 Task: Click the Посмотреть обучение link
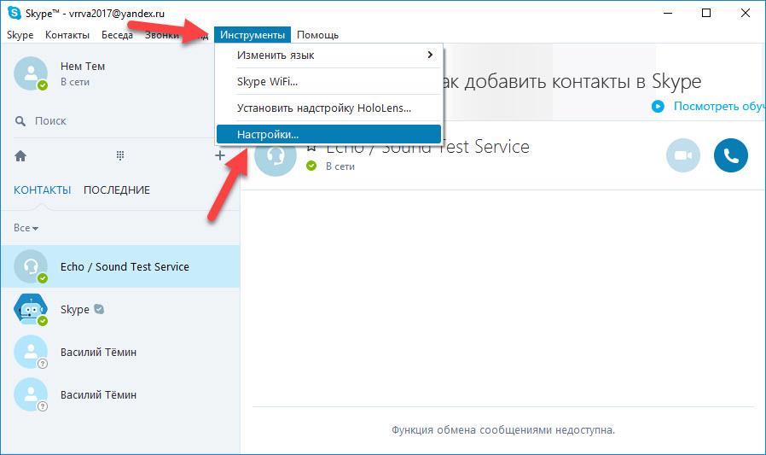pos(719,106)
